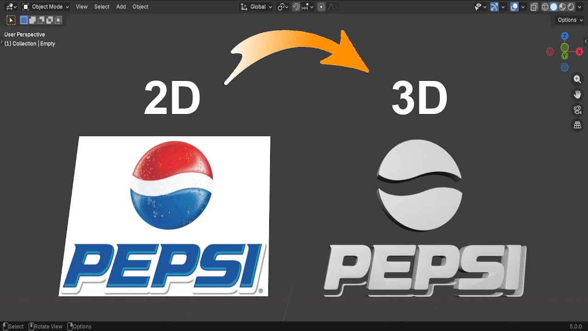Choose the Intersect selection mode

pyautogui.click(x=58, y=20)
